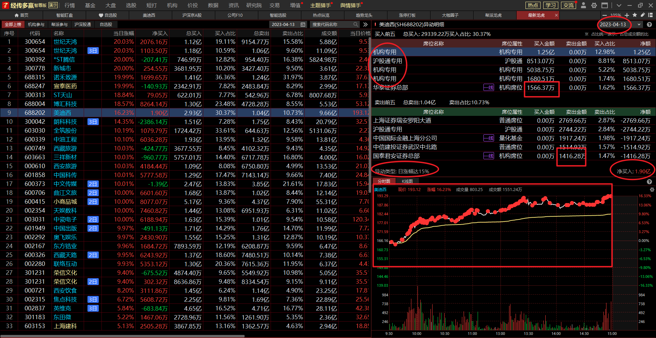Sort by 净买入 column header
The height and width of the screenshot is (338, 656).
[160, 33]
